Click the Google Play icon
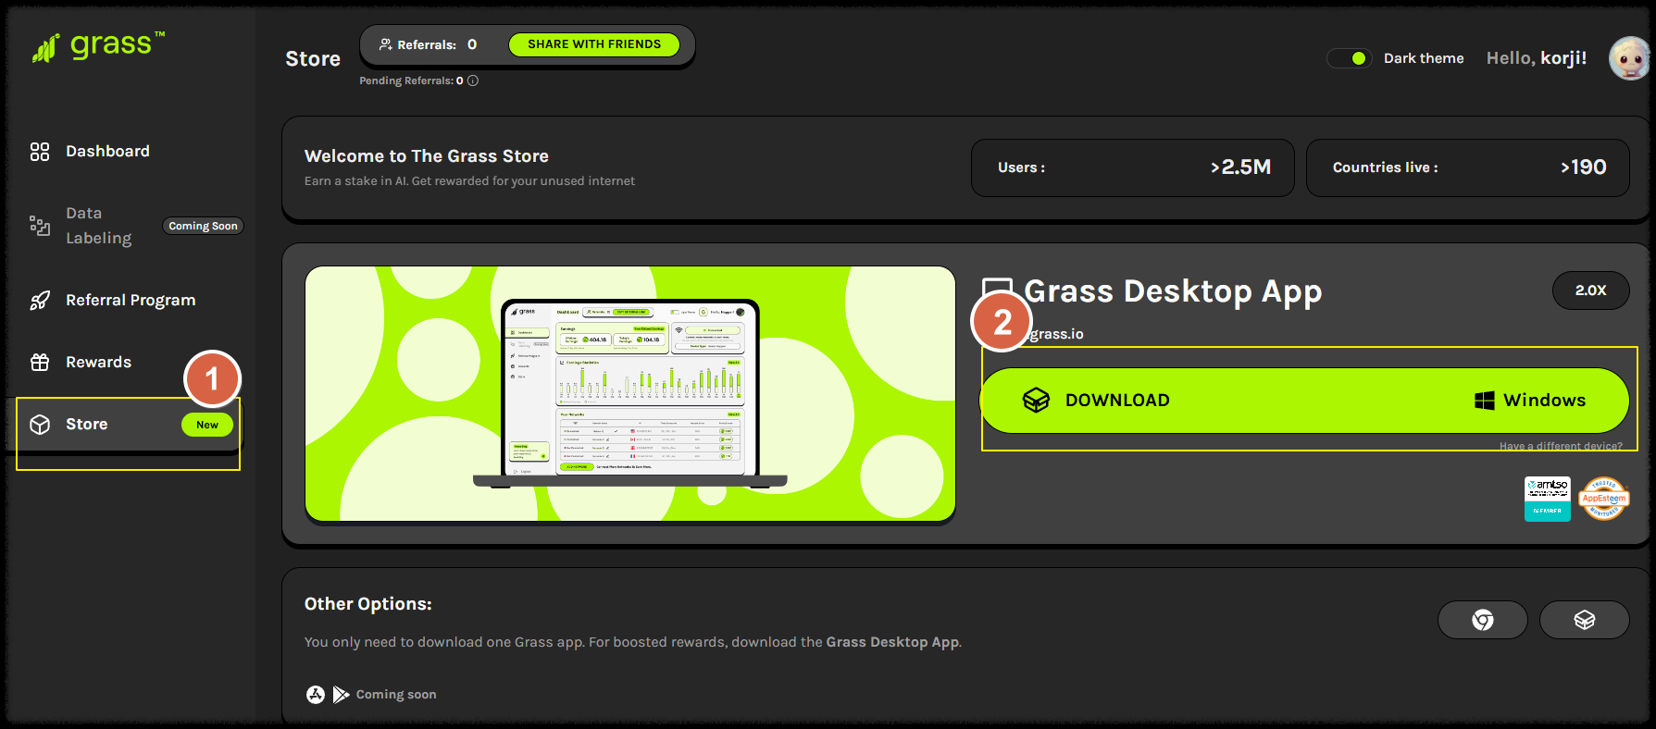Image resolution: width=1656 pixels, height=729 pixels. coord(342,695)
